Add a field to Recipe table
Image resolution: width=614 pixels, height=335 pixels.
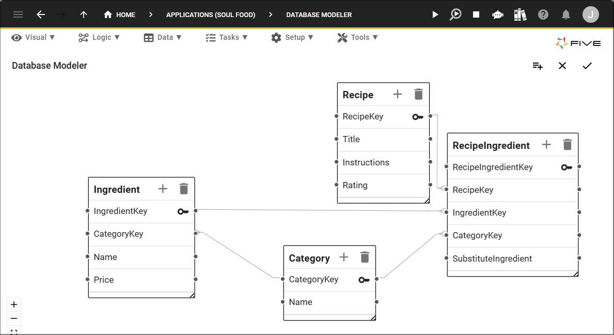[398, 94]
